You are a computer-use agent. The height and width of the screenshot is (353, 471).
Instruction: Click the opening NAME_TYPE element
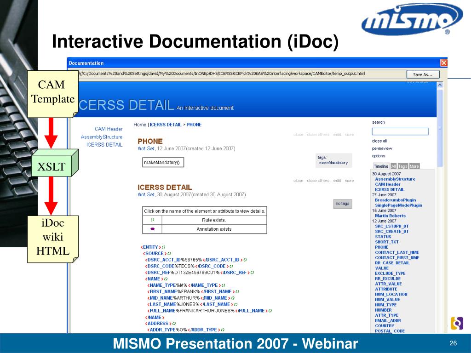coord(163,285)
